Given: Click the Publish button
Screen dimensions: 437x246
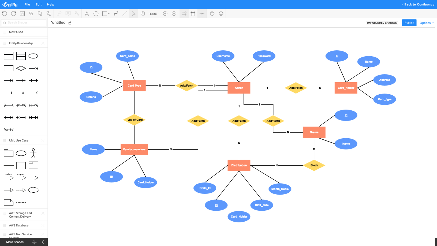Looking at the screenshot, I should 409,23.
